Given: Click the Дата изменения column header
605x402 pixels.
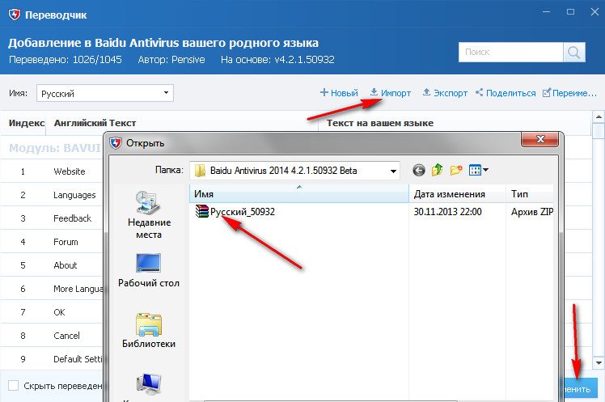Looking at the screenshot, I should tap(458, 193).
